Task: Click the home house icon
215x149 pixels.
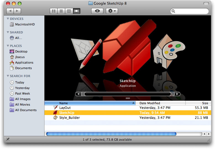Action: pos(12,57)
